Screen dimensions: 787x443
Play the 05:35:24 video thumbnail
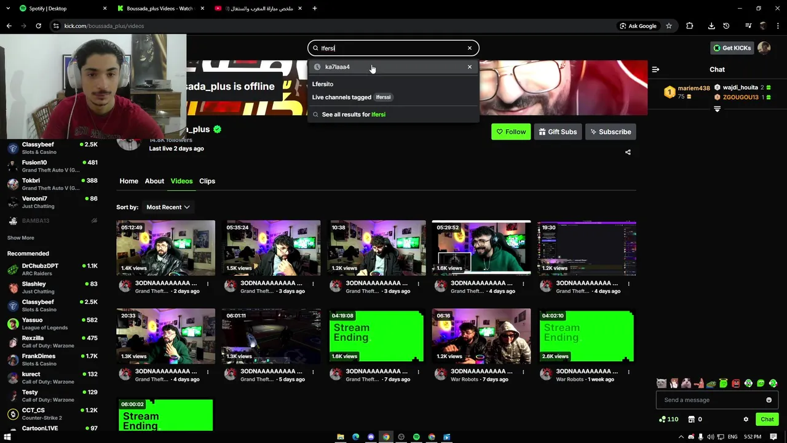tap(271, 248)
